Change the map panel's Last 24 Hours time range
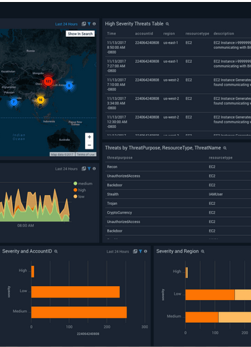 click(66, 24)
